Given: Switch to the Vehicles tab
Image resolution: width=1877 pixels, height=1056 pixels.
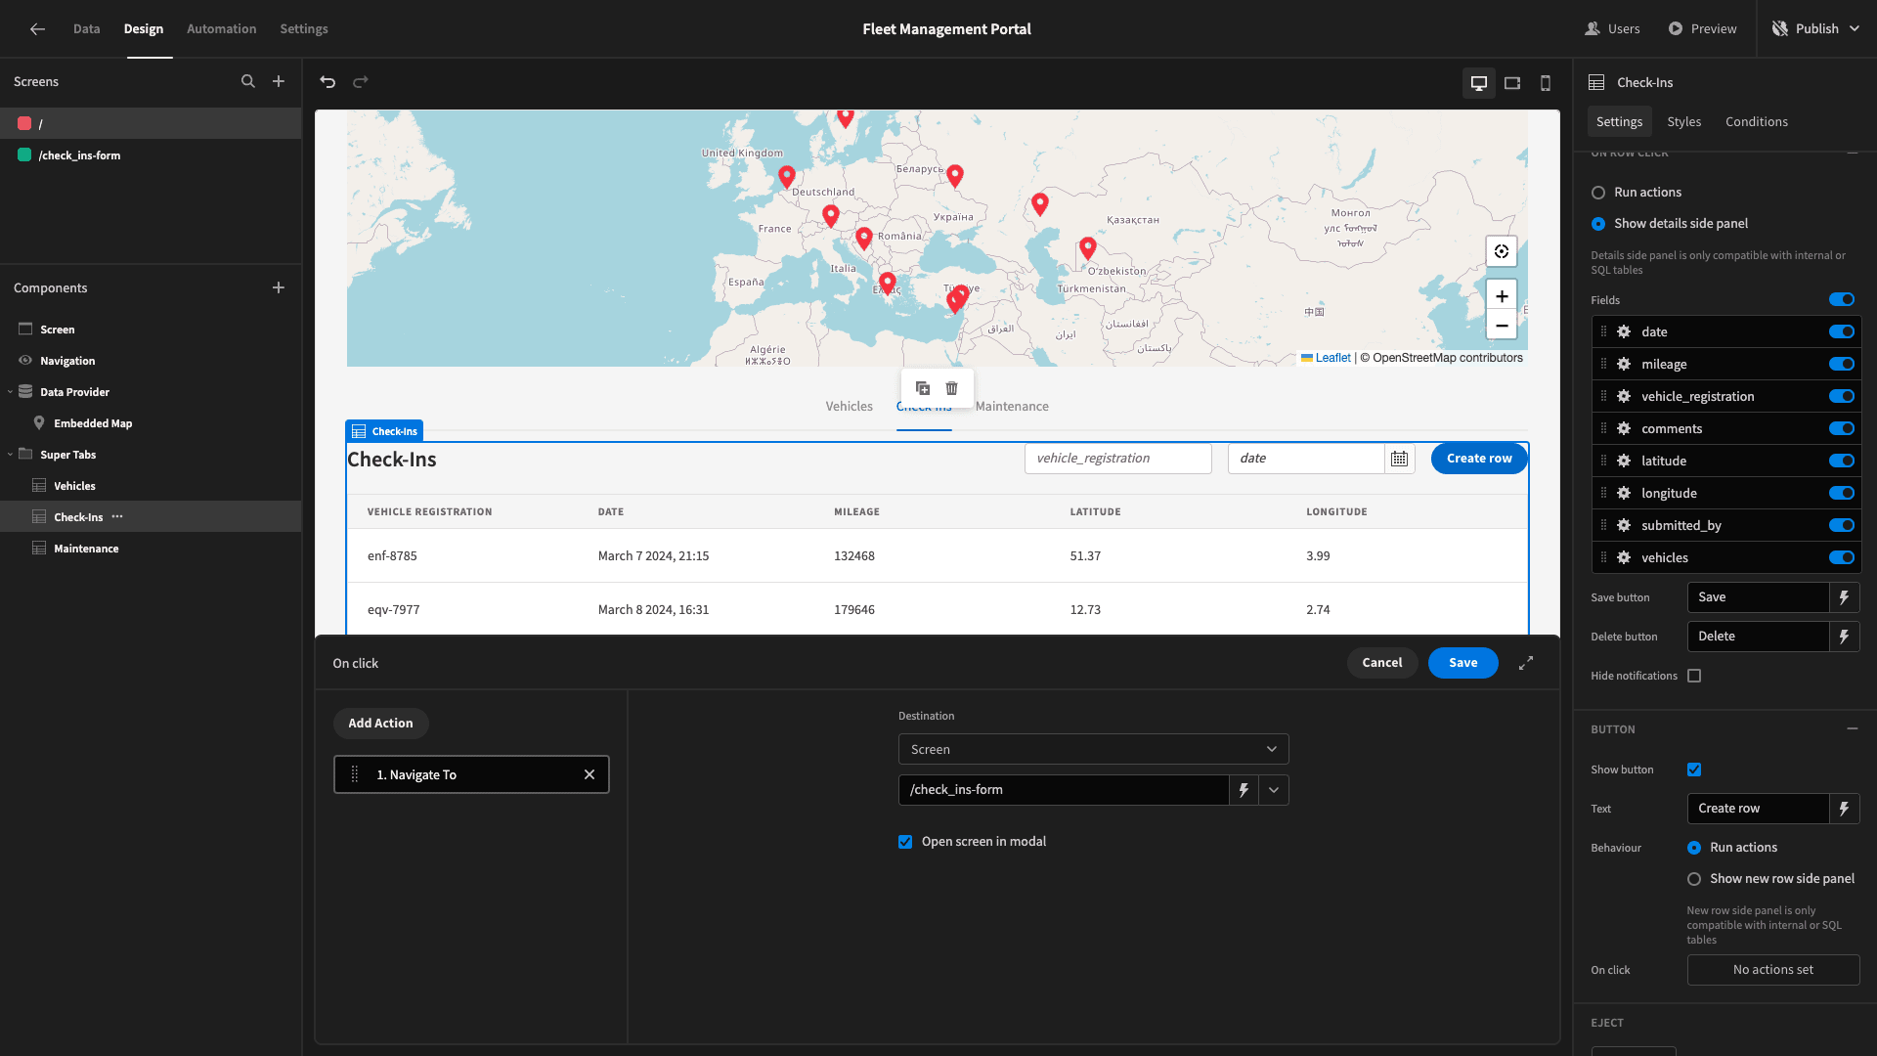Looking at the screenshot, I should (x=850, y=406).
